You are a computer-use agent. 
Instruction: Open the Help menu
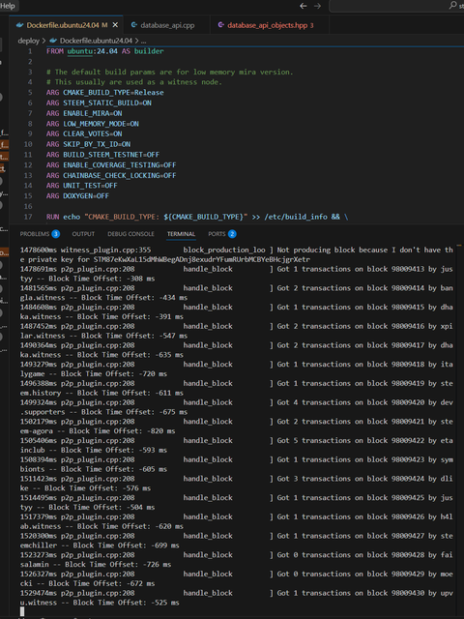point(8,6)
